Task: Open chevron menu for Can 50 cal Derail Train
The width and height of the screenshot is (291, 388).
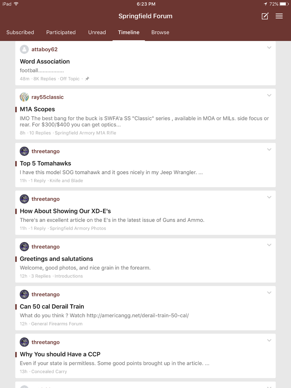Action: tap(269, 293)
